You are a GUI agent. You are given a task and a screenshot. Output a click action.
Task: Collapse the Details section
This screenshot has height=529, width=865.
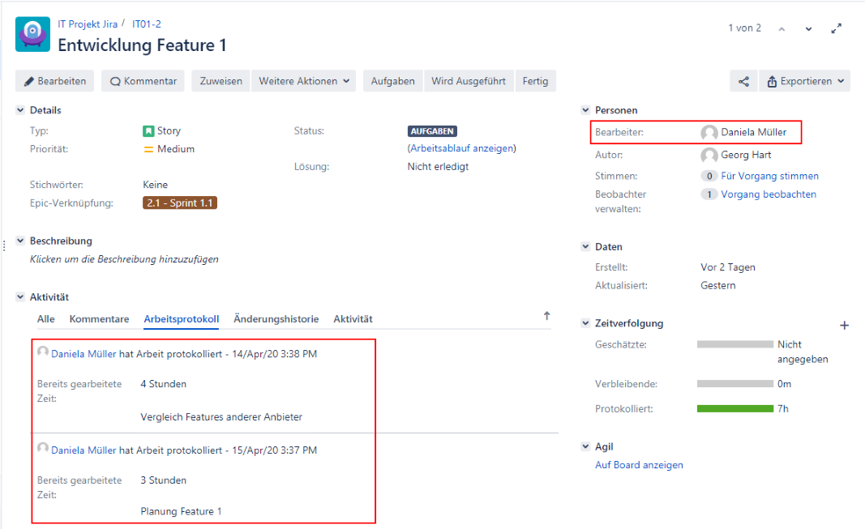20,110
